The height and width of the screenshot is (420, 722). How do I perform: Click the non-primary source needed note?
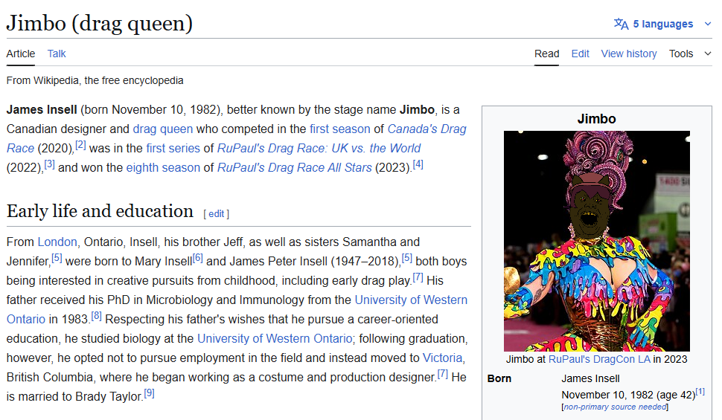click(x=614, y=407)
